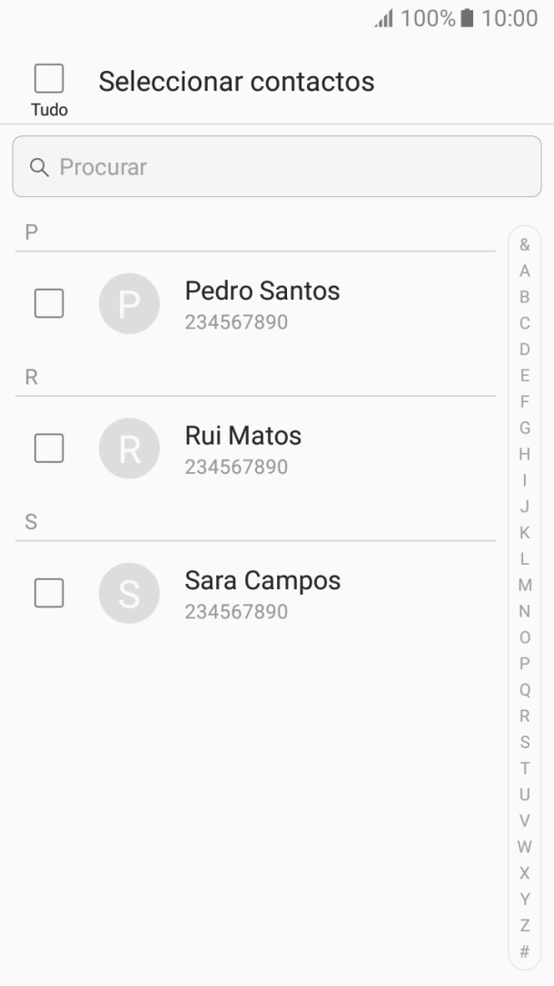
Task: Tap the # symbol in alphabet index
Action: (524, 951)
